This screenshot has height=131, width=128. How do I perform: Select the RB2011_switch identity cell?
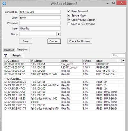pos(69,67)
